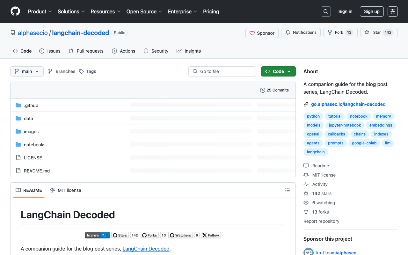Click the search magnifier icon

tap(326, 11)
